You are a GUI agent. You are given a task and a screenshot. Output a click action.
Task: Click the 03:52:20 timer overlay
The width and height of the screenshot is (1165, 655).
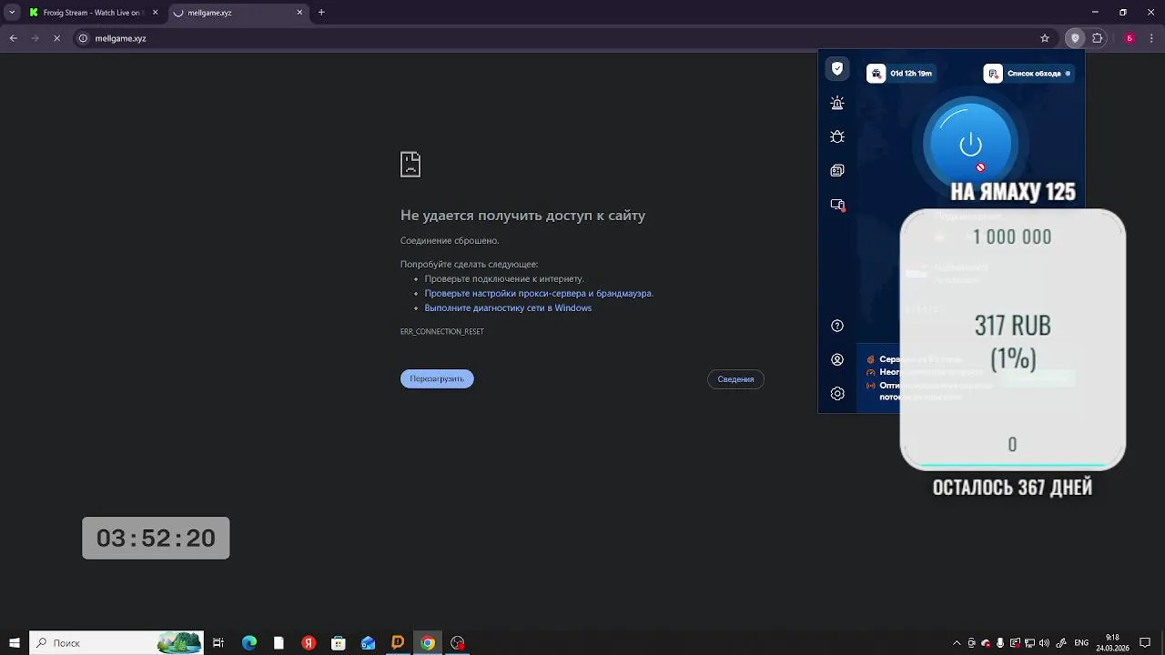(x=156, y=538)
